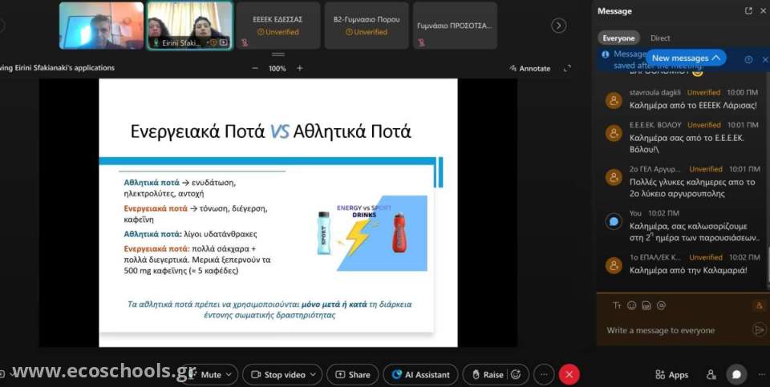The image size is (770, 387).
Task: Mute the microphone
Action: click(x=205, y=374)
